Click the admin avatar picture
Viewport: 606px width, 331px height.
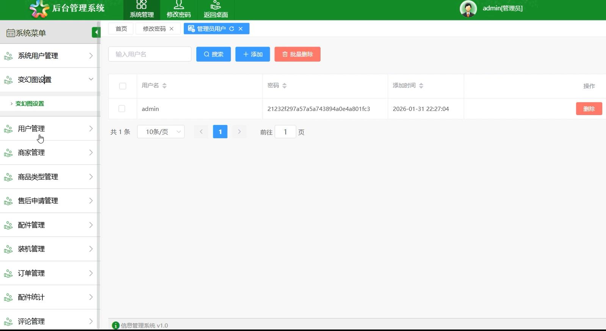468,9
